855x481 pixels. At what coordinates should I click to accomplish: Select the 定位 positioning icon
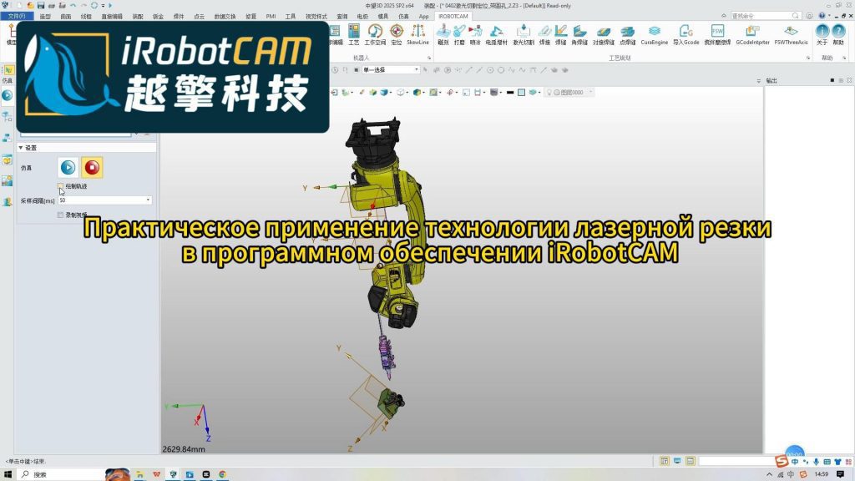[397, 34]
